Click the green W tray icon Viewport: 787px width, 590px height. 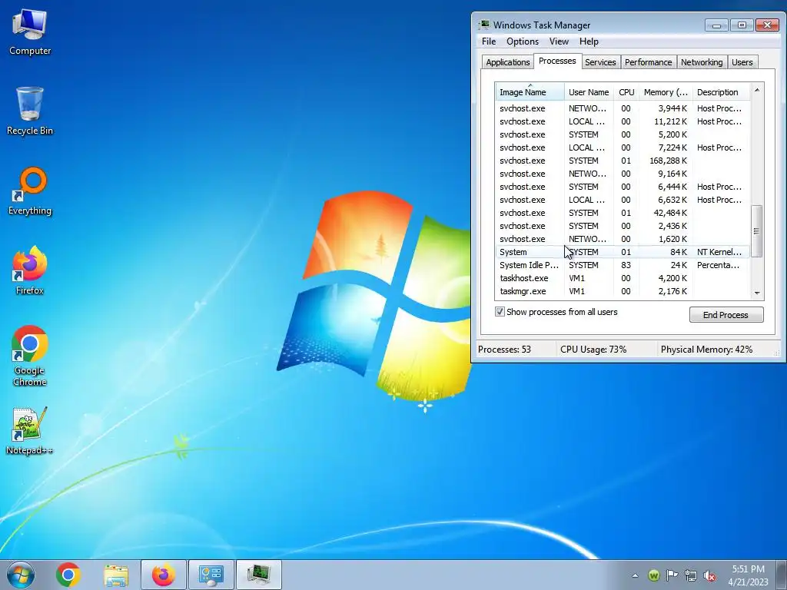(653, 575)
